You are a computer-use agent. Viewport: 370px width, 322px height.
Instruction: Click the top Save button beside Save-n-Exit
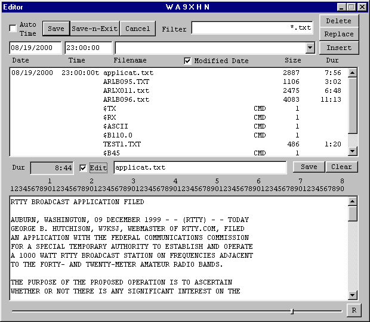click(x=56, y=29)
